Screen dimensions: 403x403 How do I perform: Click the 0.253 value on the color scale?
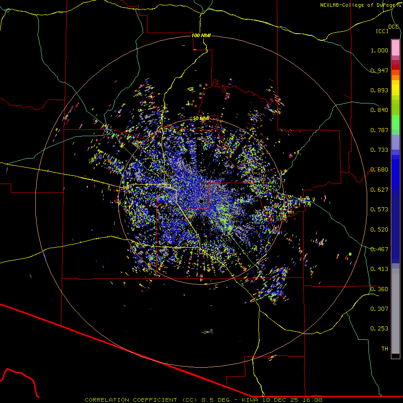[379, 329]
